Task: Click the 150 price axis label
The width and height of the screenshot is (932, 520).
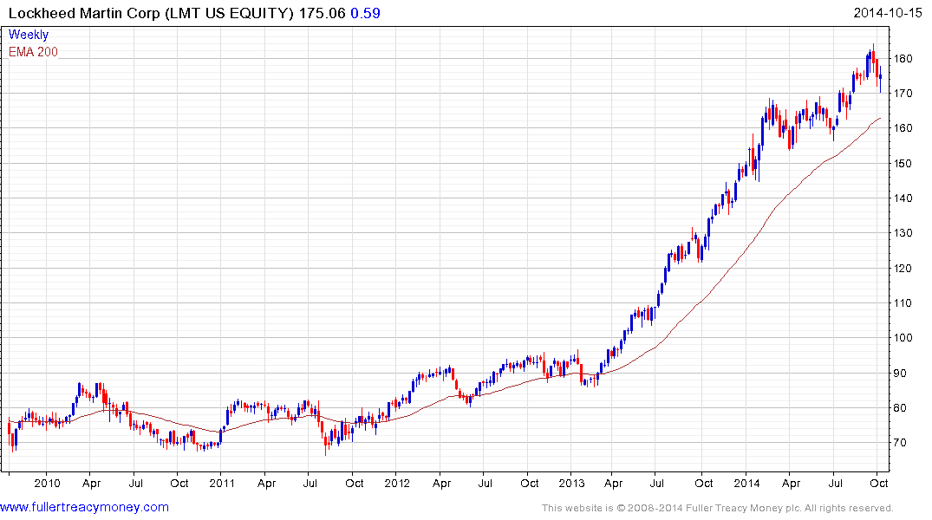Action: click(903, 164)
